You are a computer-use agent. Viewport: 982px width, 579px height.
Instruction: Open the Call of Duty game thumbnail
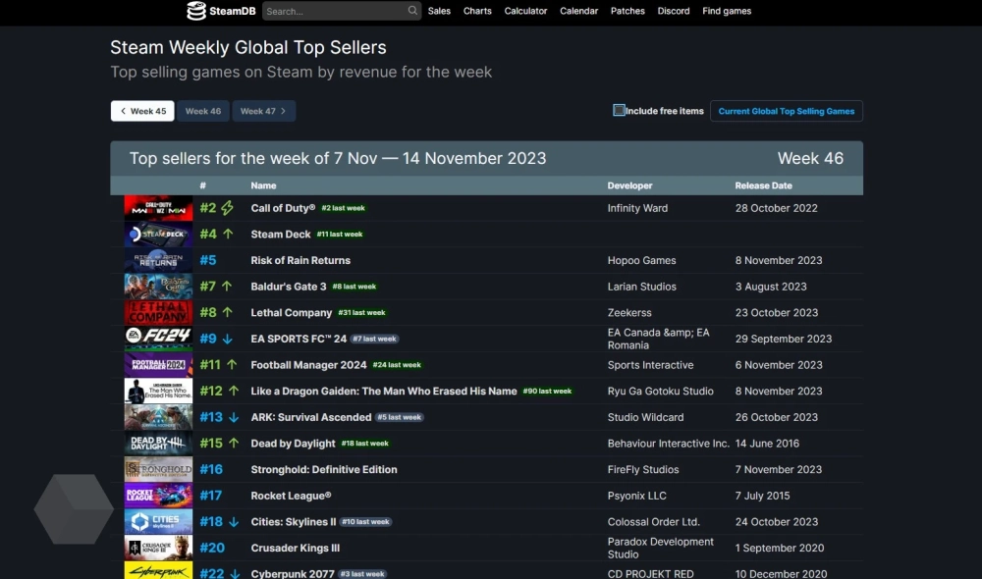coord(158,208)
